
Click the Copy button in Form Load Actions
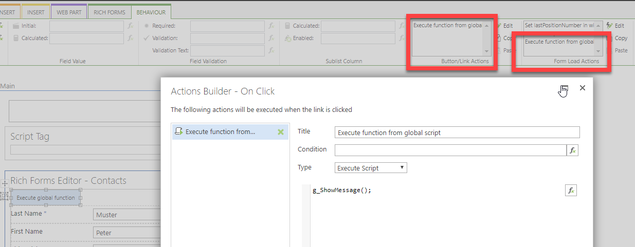pos(616,38)
